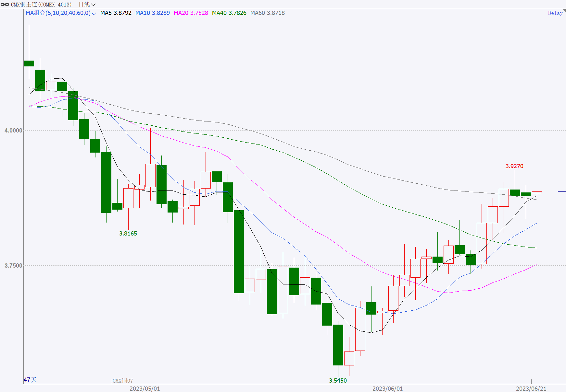This screenshot has width=566, height=392.
Task: Select the 3.8165 low price annotation
Action: 128,234
